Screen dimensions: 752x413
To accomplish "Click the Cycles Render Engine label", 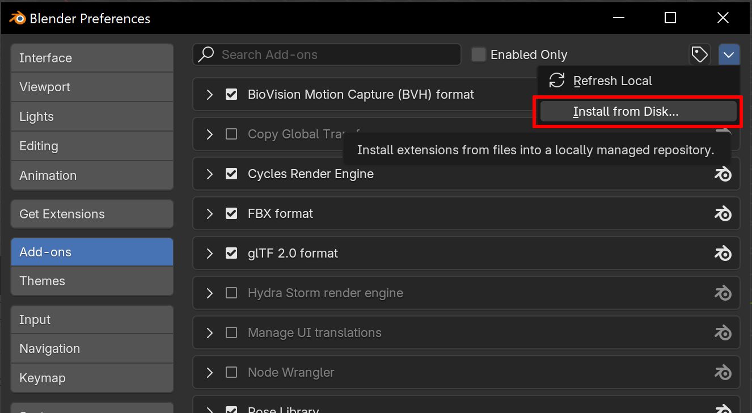I will (311, 174).
